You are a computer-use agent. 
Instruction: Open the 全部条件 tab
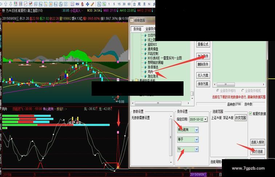150,29
